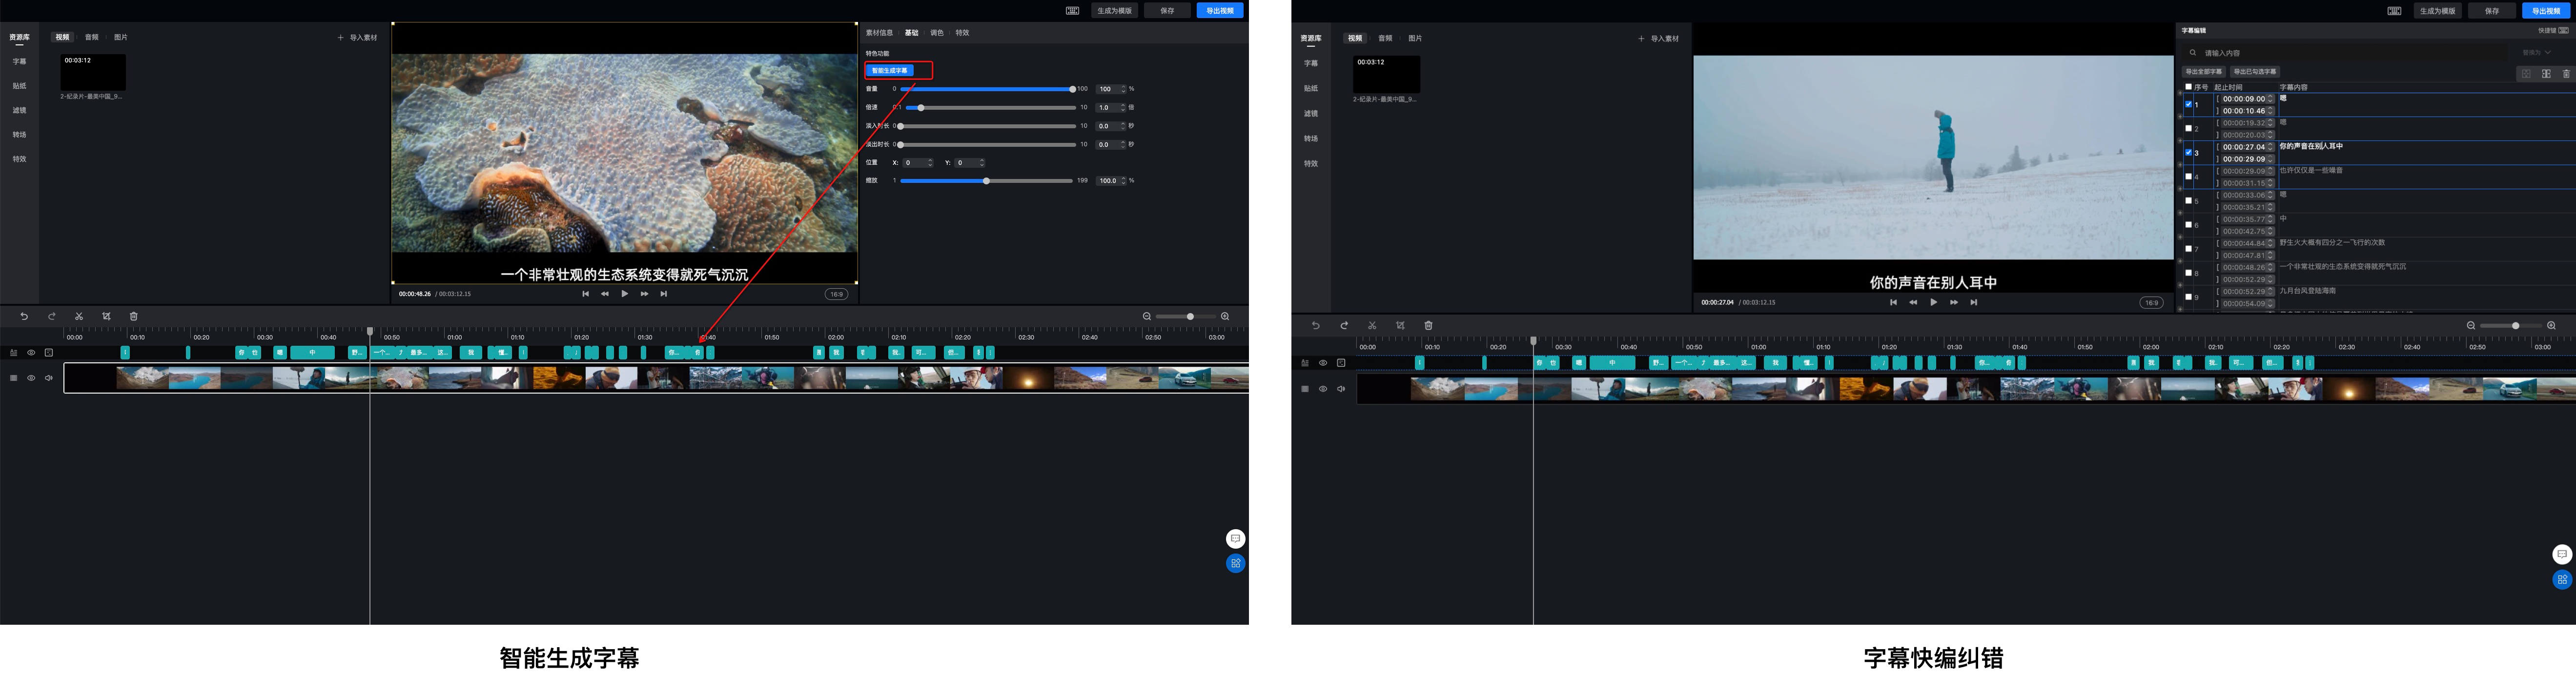
Task: Click 导出全部字幕 button
Action: click(x=2203, y=72)
